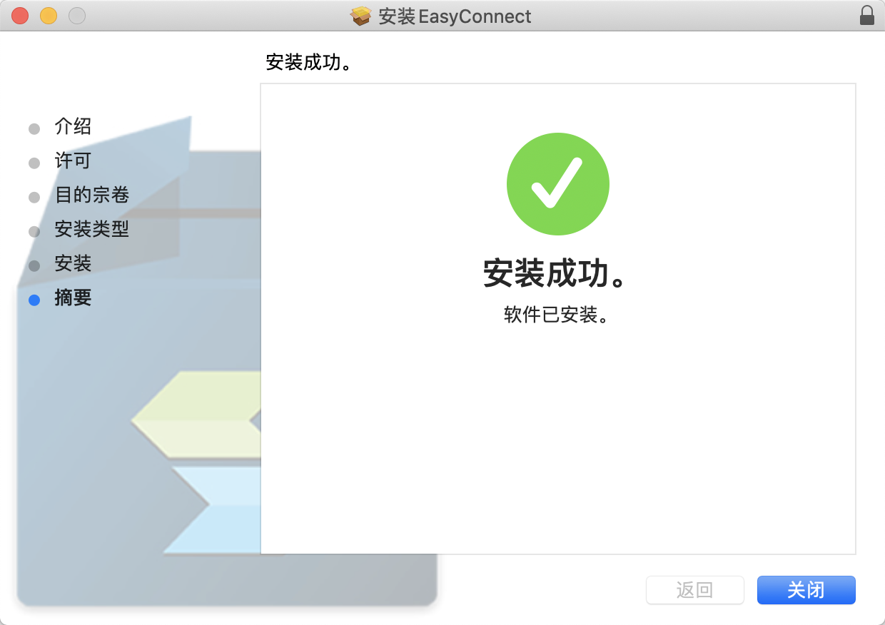Screen dimensions: 885x625
Task: Select the highlighted 摘要 step
Action: coord(73,298)
